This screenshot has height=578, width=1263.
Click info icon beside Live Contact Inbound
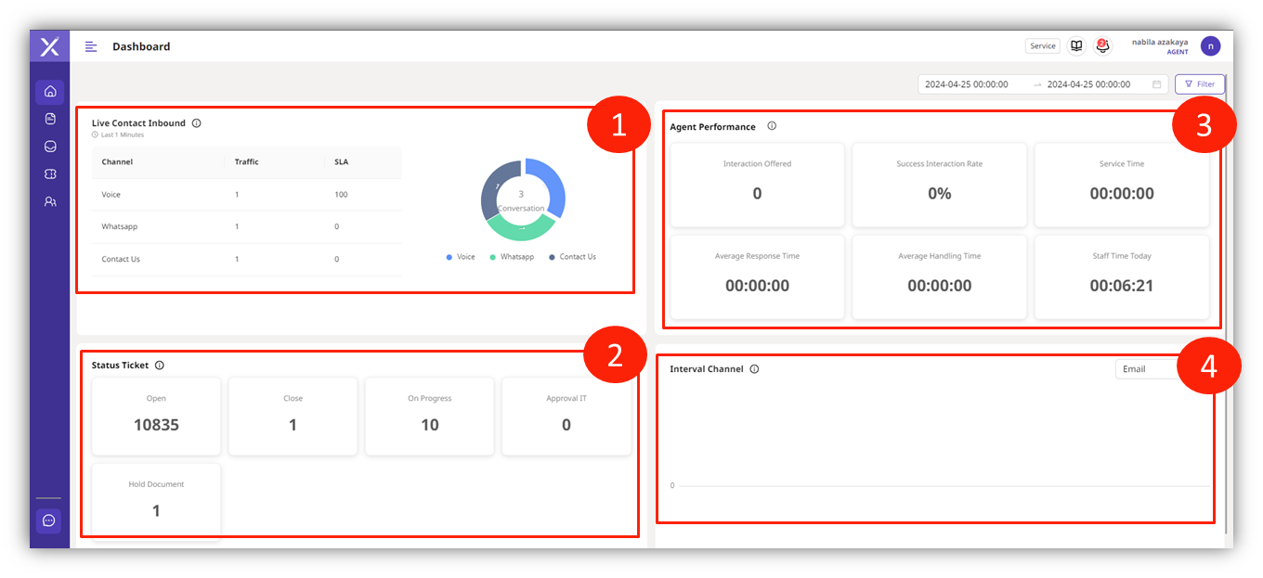tap(197, 123)
